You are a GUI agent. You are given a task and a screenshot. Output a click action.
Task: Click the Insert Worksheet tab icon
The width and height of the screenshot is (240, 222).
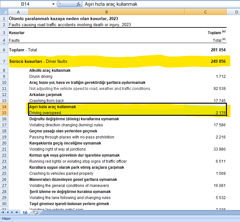pyautogui.click(x=35, y=212)
